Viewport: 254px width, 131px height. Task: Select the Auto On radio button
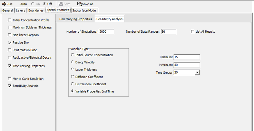(33, 4)
